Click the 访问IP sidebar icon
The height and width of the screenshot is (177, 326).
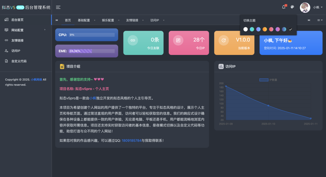6,51
